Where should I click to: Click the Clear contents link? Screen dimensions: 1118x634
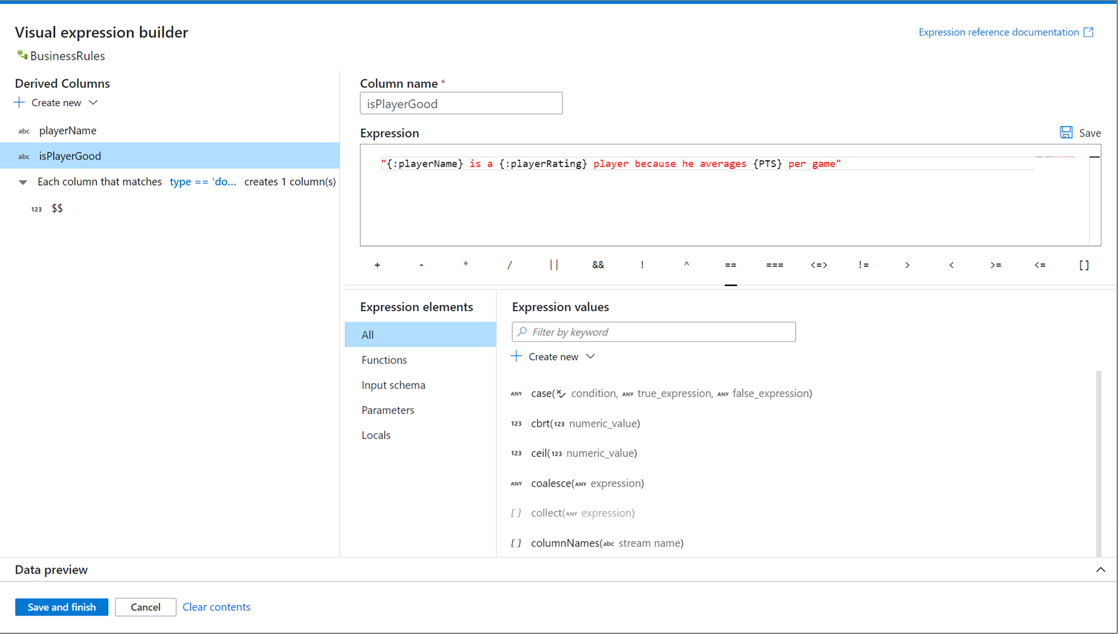(216, 607)
